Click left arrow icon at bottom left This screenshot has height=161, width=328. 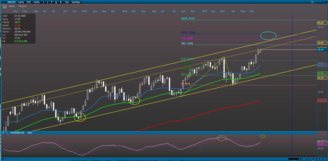point(3,159)
